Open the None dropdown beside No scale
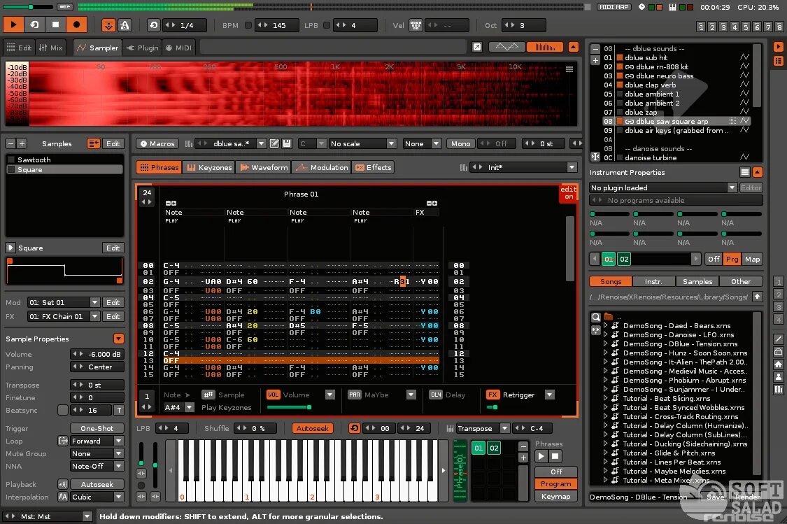This screenshot has height=524, width=787. click(x=422, y=143)
